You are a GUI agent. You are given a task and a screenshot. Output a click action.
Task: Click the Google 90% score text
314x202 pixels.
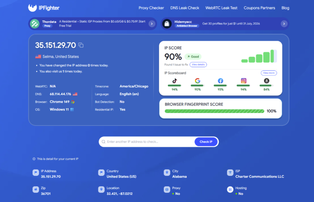[197, 89]
